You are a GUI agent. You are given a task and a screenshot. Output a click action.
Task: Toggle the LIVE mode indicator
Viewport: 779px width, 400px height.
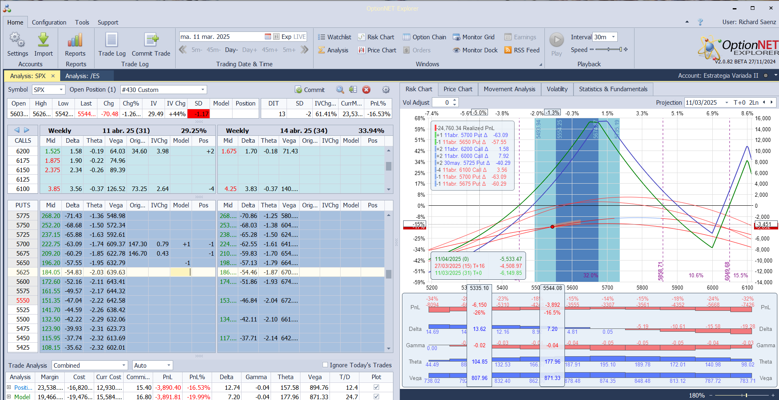click(x=299, y=36)
